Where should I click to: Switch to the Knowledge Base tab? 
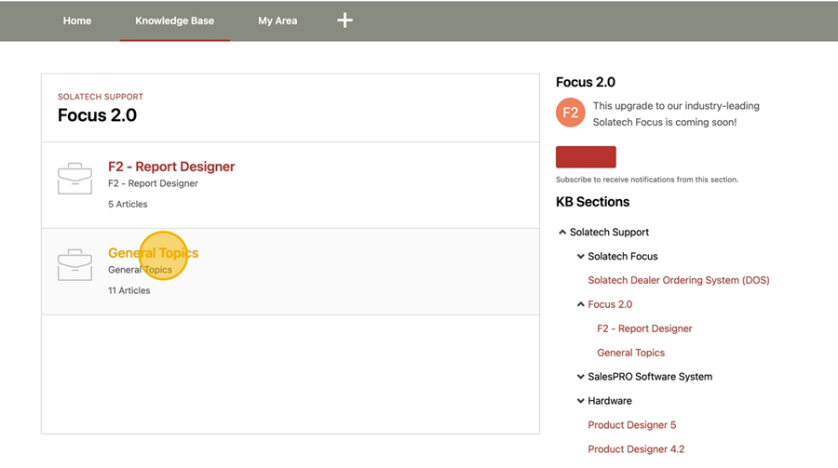coord(175,20)
